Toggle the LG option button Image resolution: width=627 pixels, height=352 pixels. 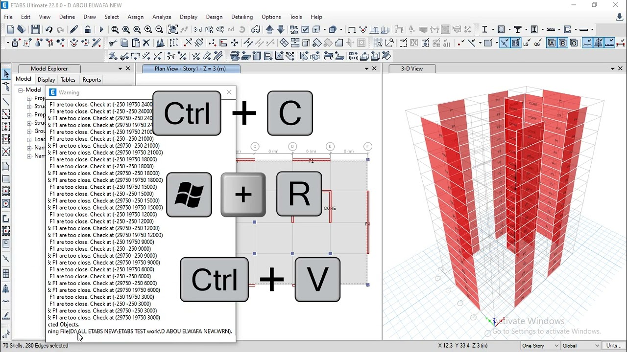[x=527, y=43]
